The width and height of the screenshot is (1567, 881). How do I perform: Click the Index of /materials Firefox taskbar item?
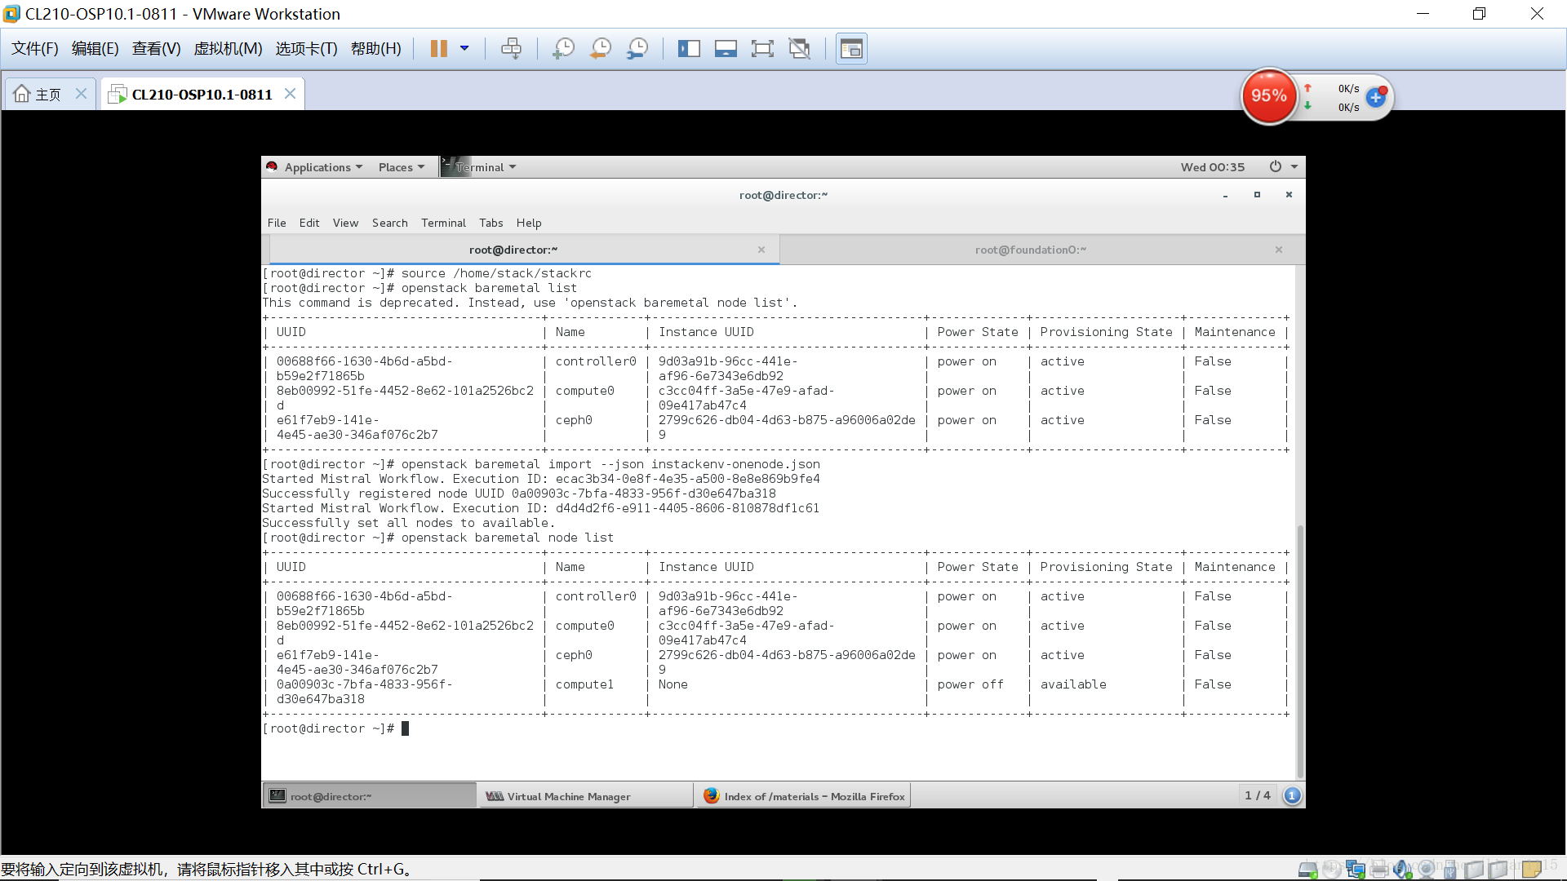click(804, 795)
